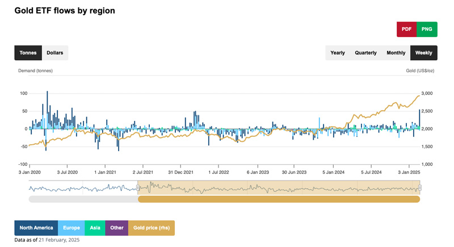
Task: Switch units to Tonnes
Action: pyautogui.click(x=28, y=53)
